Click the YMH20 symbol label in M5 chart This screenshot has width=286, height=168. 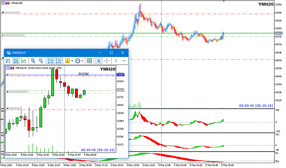point(266,4)
